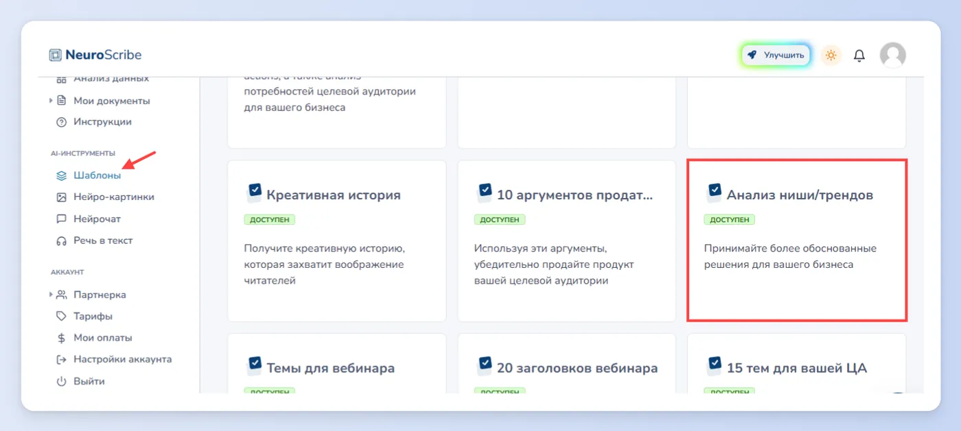Open Инструкции in the sidebar
Image resolution: width=961 pixels, height=431 pixels.
(103, 122)
